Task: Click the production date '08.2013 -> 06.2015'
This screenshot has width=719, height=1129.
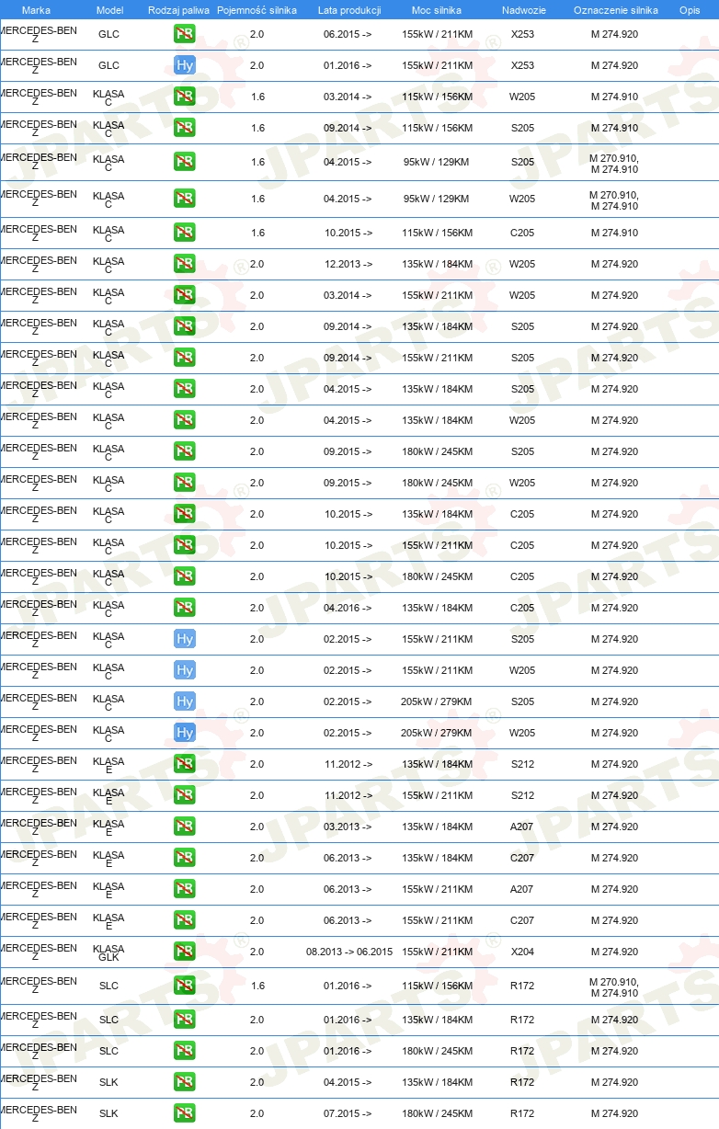Action: (x=349, y=952)
